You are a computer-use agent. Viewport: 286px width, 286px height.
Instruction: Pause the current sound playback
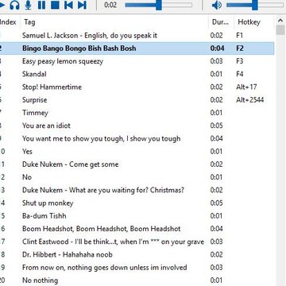[41, 5]
